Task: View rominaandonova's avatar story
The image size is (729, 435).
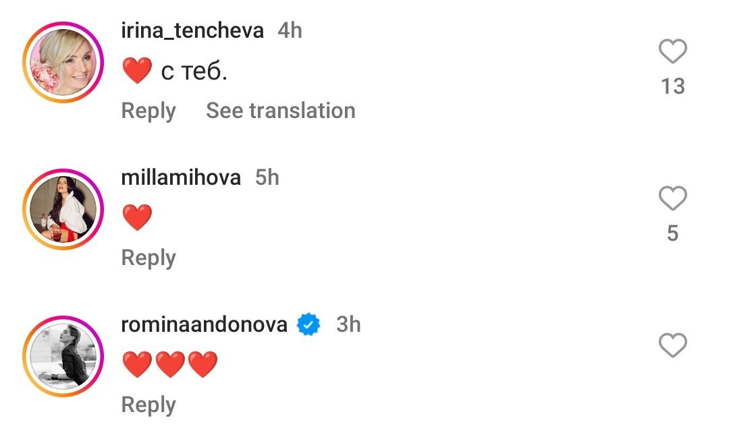Action: click(63, 356)
